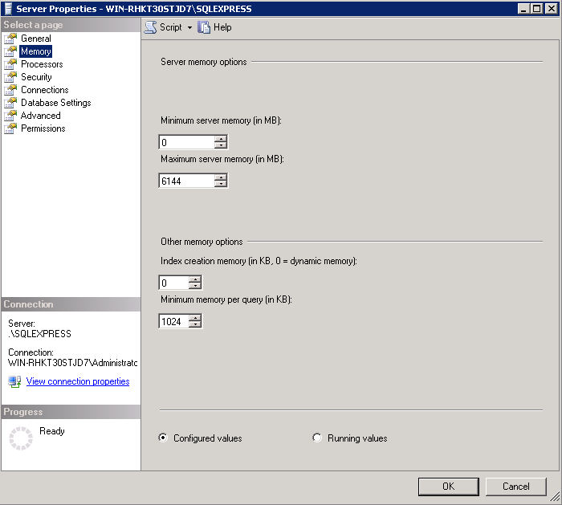This screenshot has height=505, width=562.
Task: Click the connection properties computer icon
Action: pos(14,381)
